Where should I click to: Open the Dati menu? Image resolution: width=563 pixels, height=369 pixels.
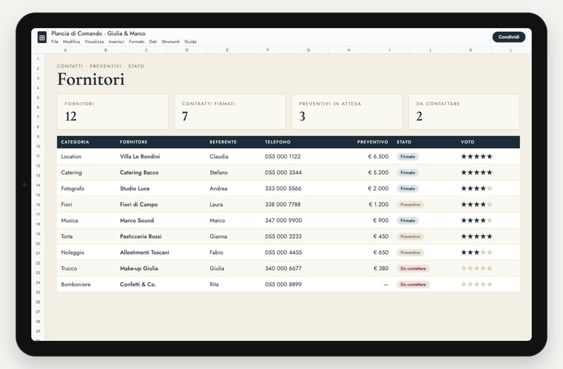[153, 42]
